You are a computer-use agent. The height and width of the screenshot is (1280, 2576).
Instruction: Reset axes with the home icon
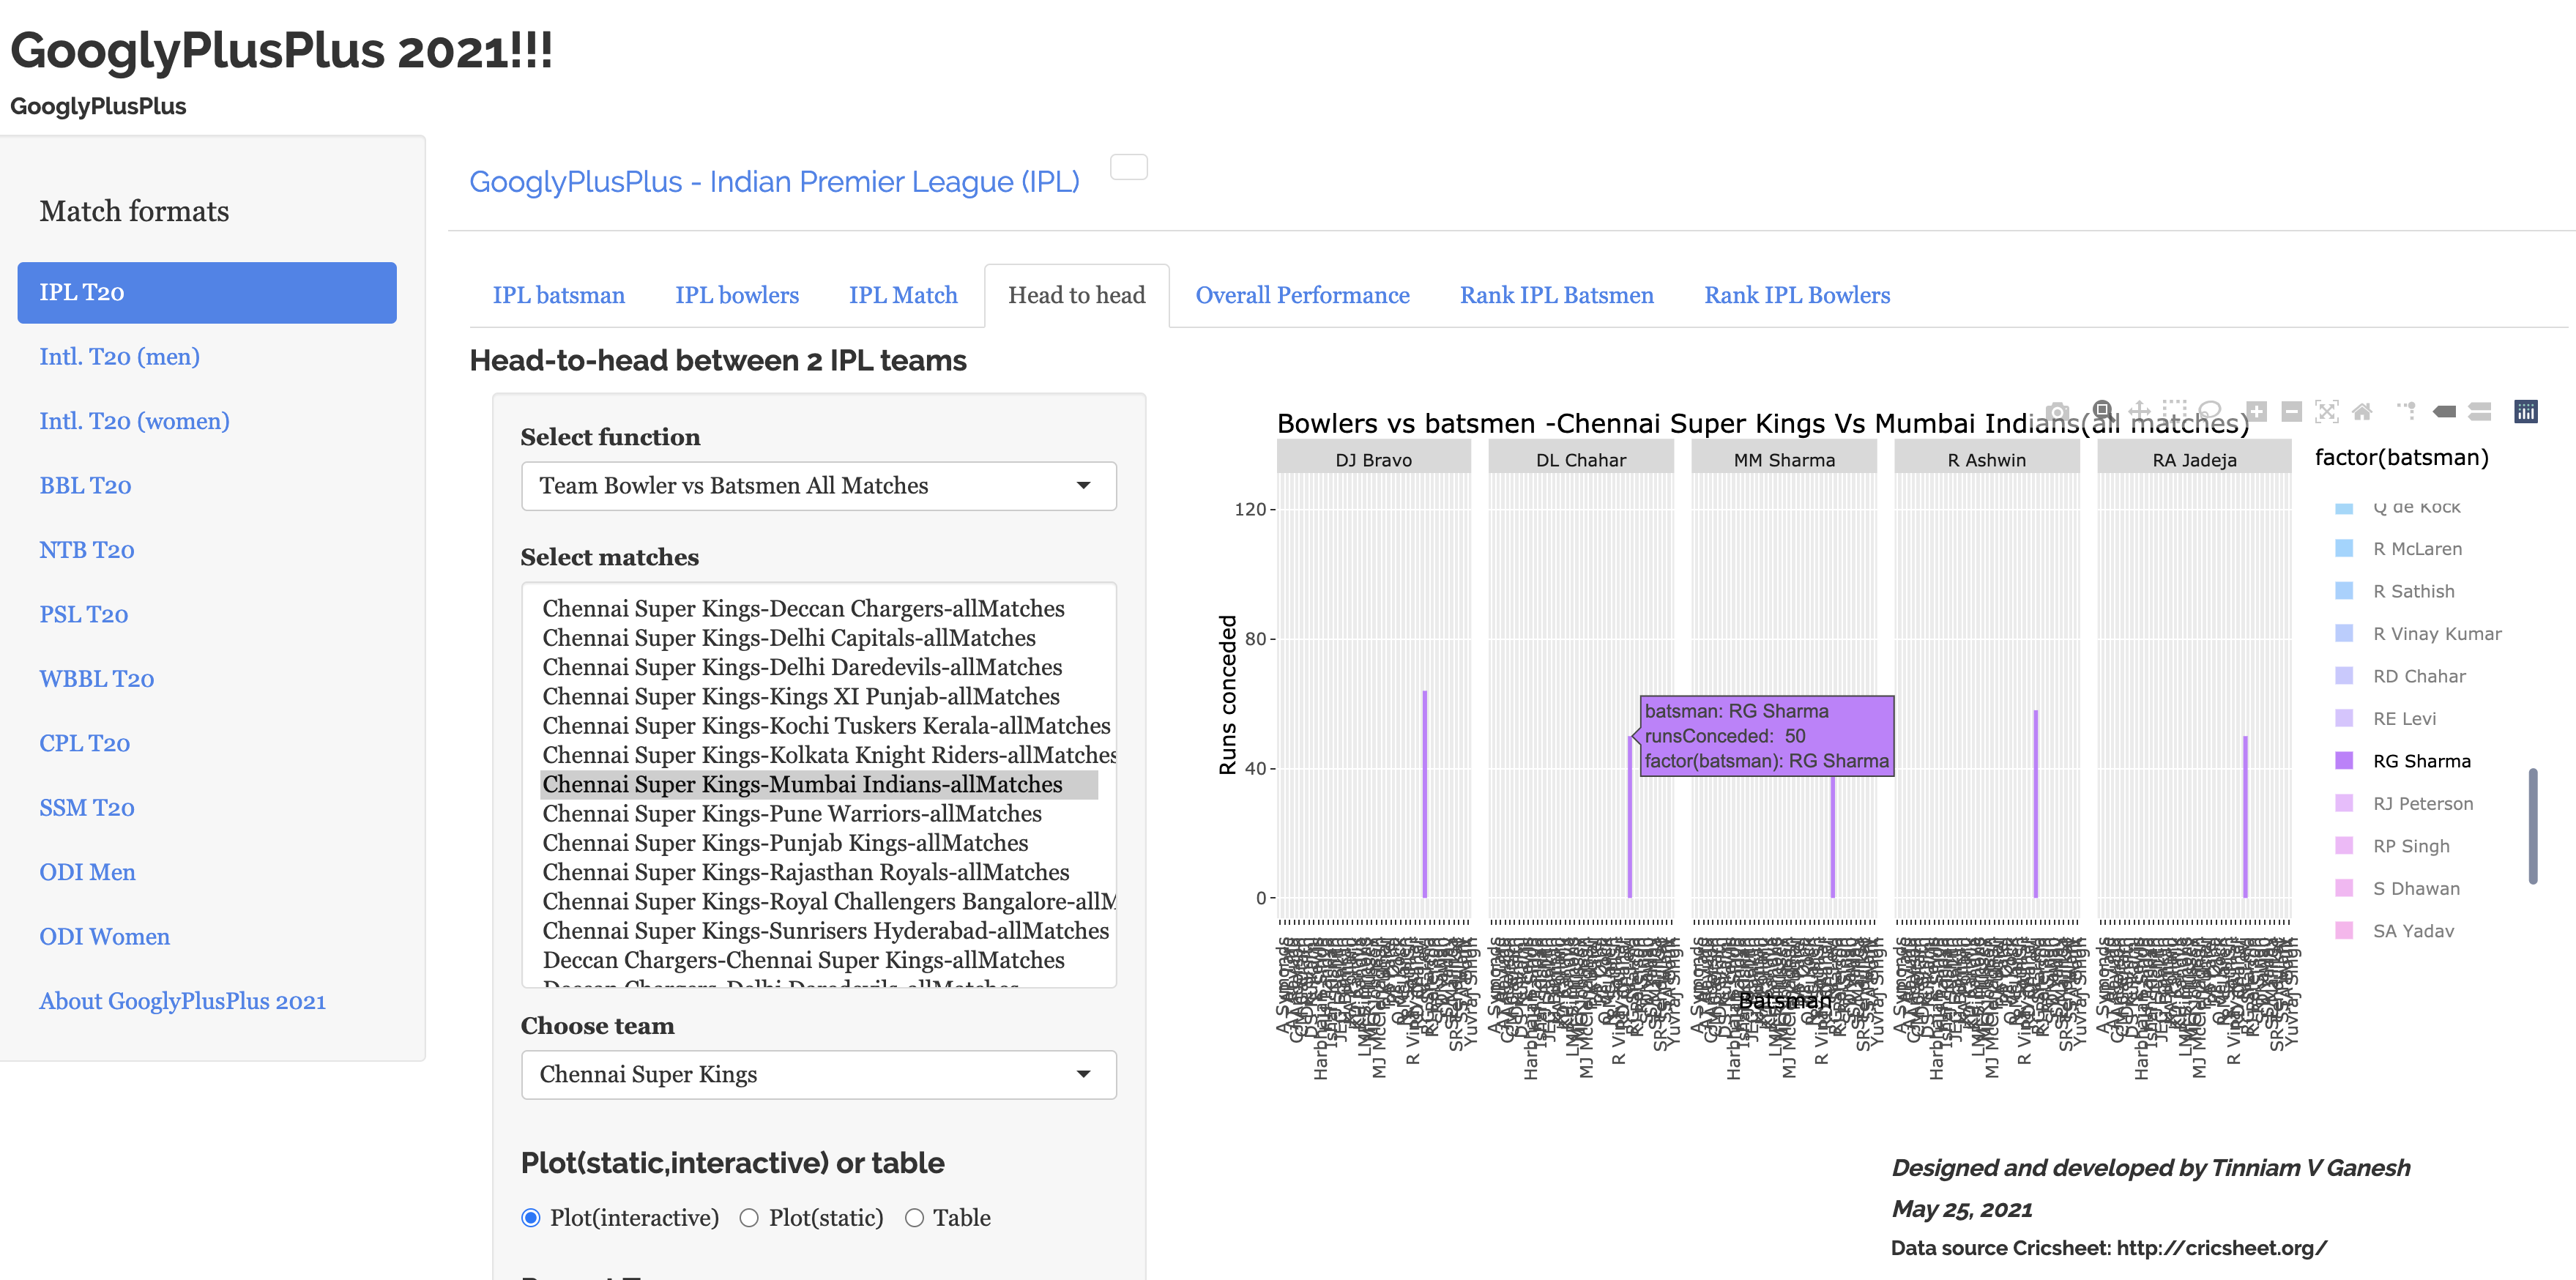(x=2362, y=411)
